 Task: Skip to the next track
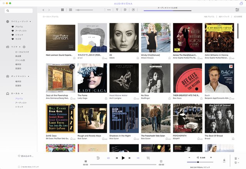pyautogui.click(x=130, y=158)
